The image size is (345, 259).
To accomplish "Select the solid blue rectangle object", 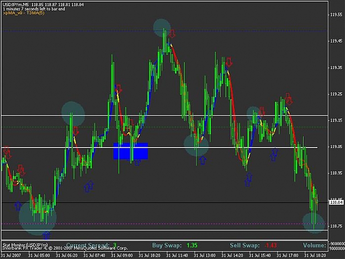I will click(x=130, y=151).
